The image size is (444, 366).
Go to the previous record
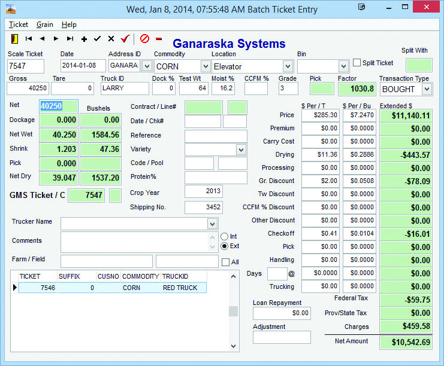(42, 39)
